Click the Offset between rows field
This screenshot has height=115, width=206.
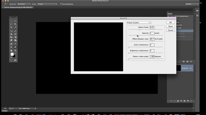pyautogui.click(x=152, y=39)
